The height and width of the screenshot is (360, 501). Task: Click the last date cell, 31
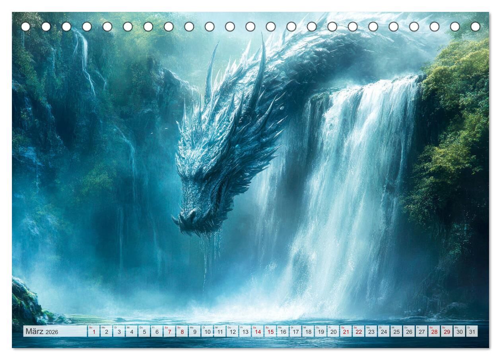coord(472,331)
